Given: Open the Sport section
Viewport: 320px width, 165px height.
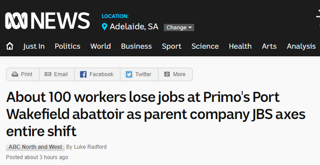Looking at the screenshot, I should [172, 46].
